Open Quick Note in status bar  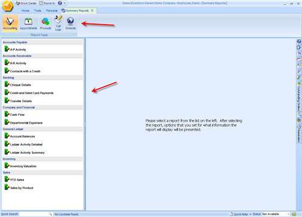point(239,214)
